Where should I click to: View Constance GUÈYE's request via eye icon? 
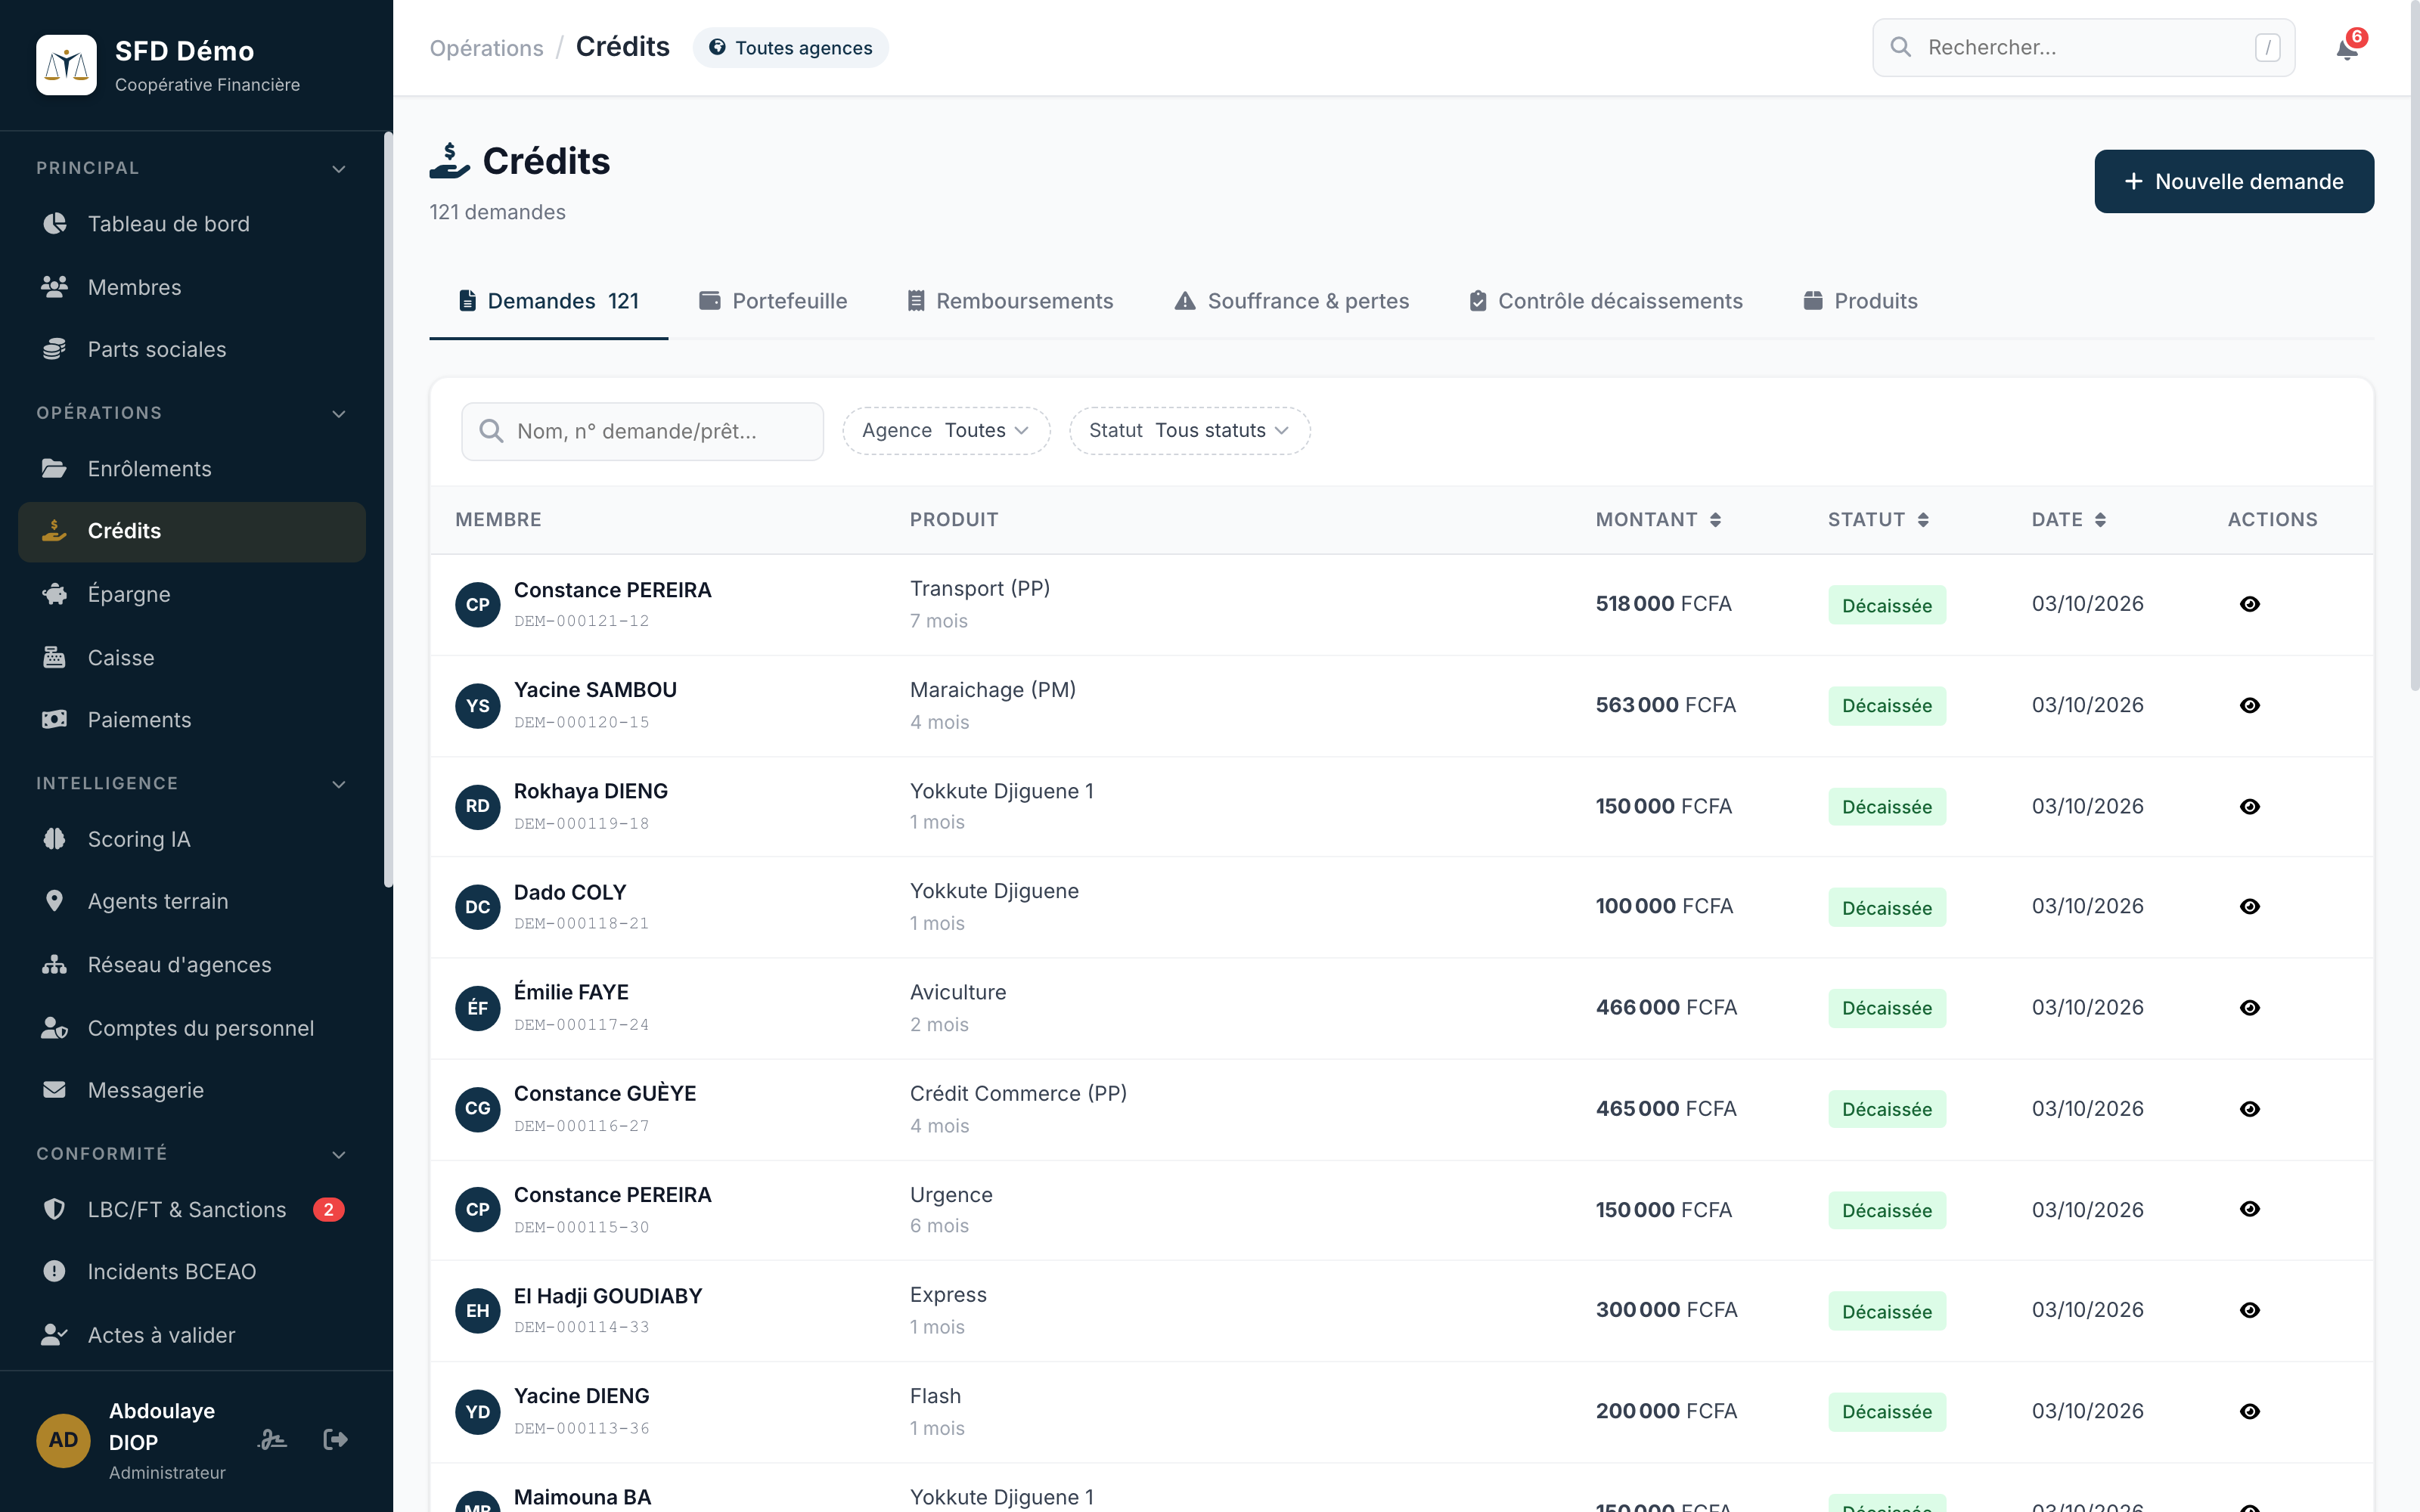click(x=2249, y=1108)
